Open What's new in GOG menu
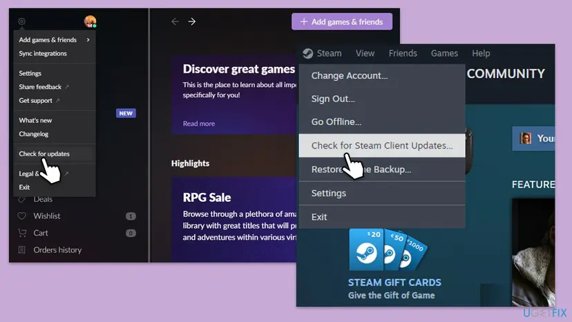 coord(55,120)
